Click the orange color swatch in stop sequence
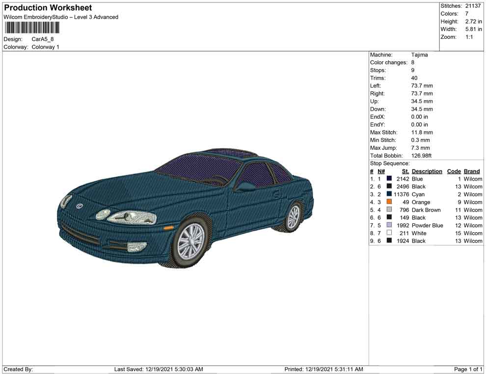The height and width of the screenshot is (374, 486). point(389,202)
